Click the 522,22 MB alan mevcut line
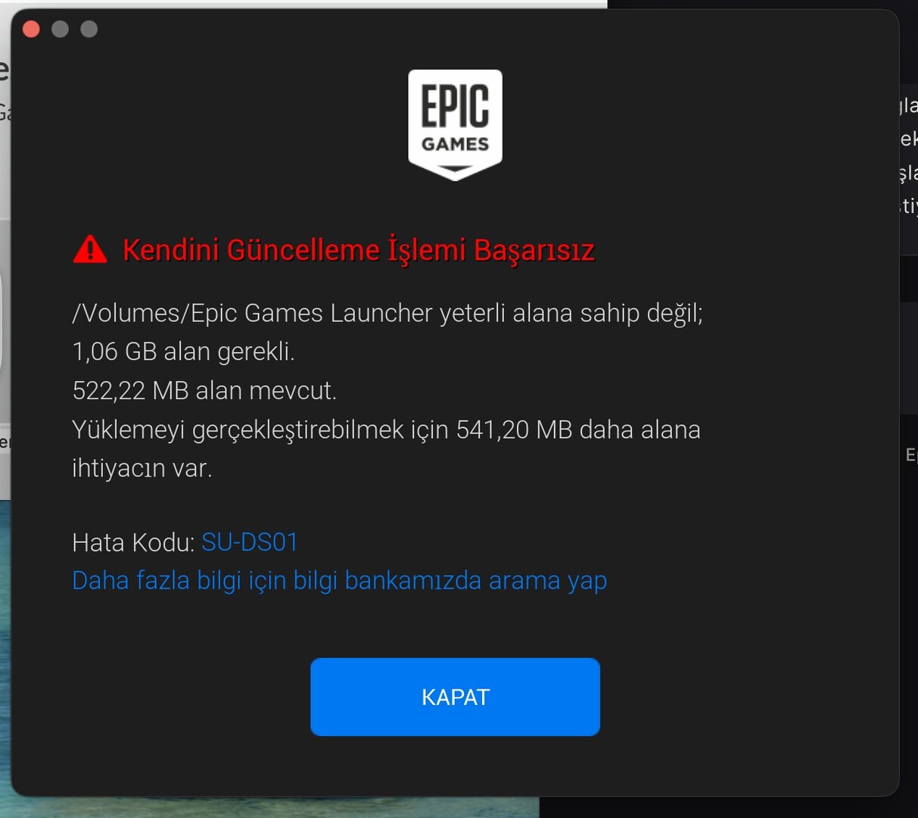 pos(204,391)
